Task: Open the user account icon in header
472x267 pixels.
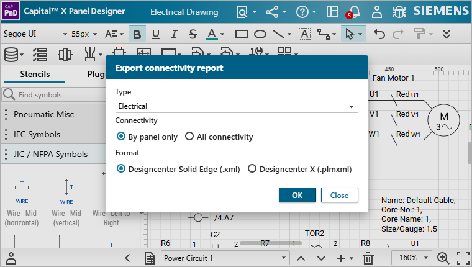Action: pos(376,12)
